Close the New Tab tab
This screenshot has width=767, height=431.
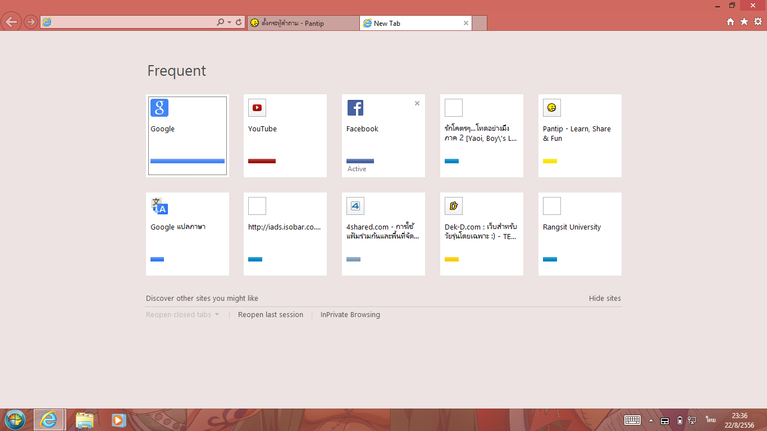[465, 23]
